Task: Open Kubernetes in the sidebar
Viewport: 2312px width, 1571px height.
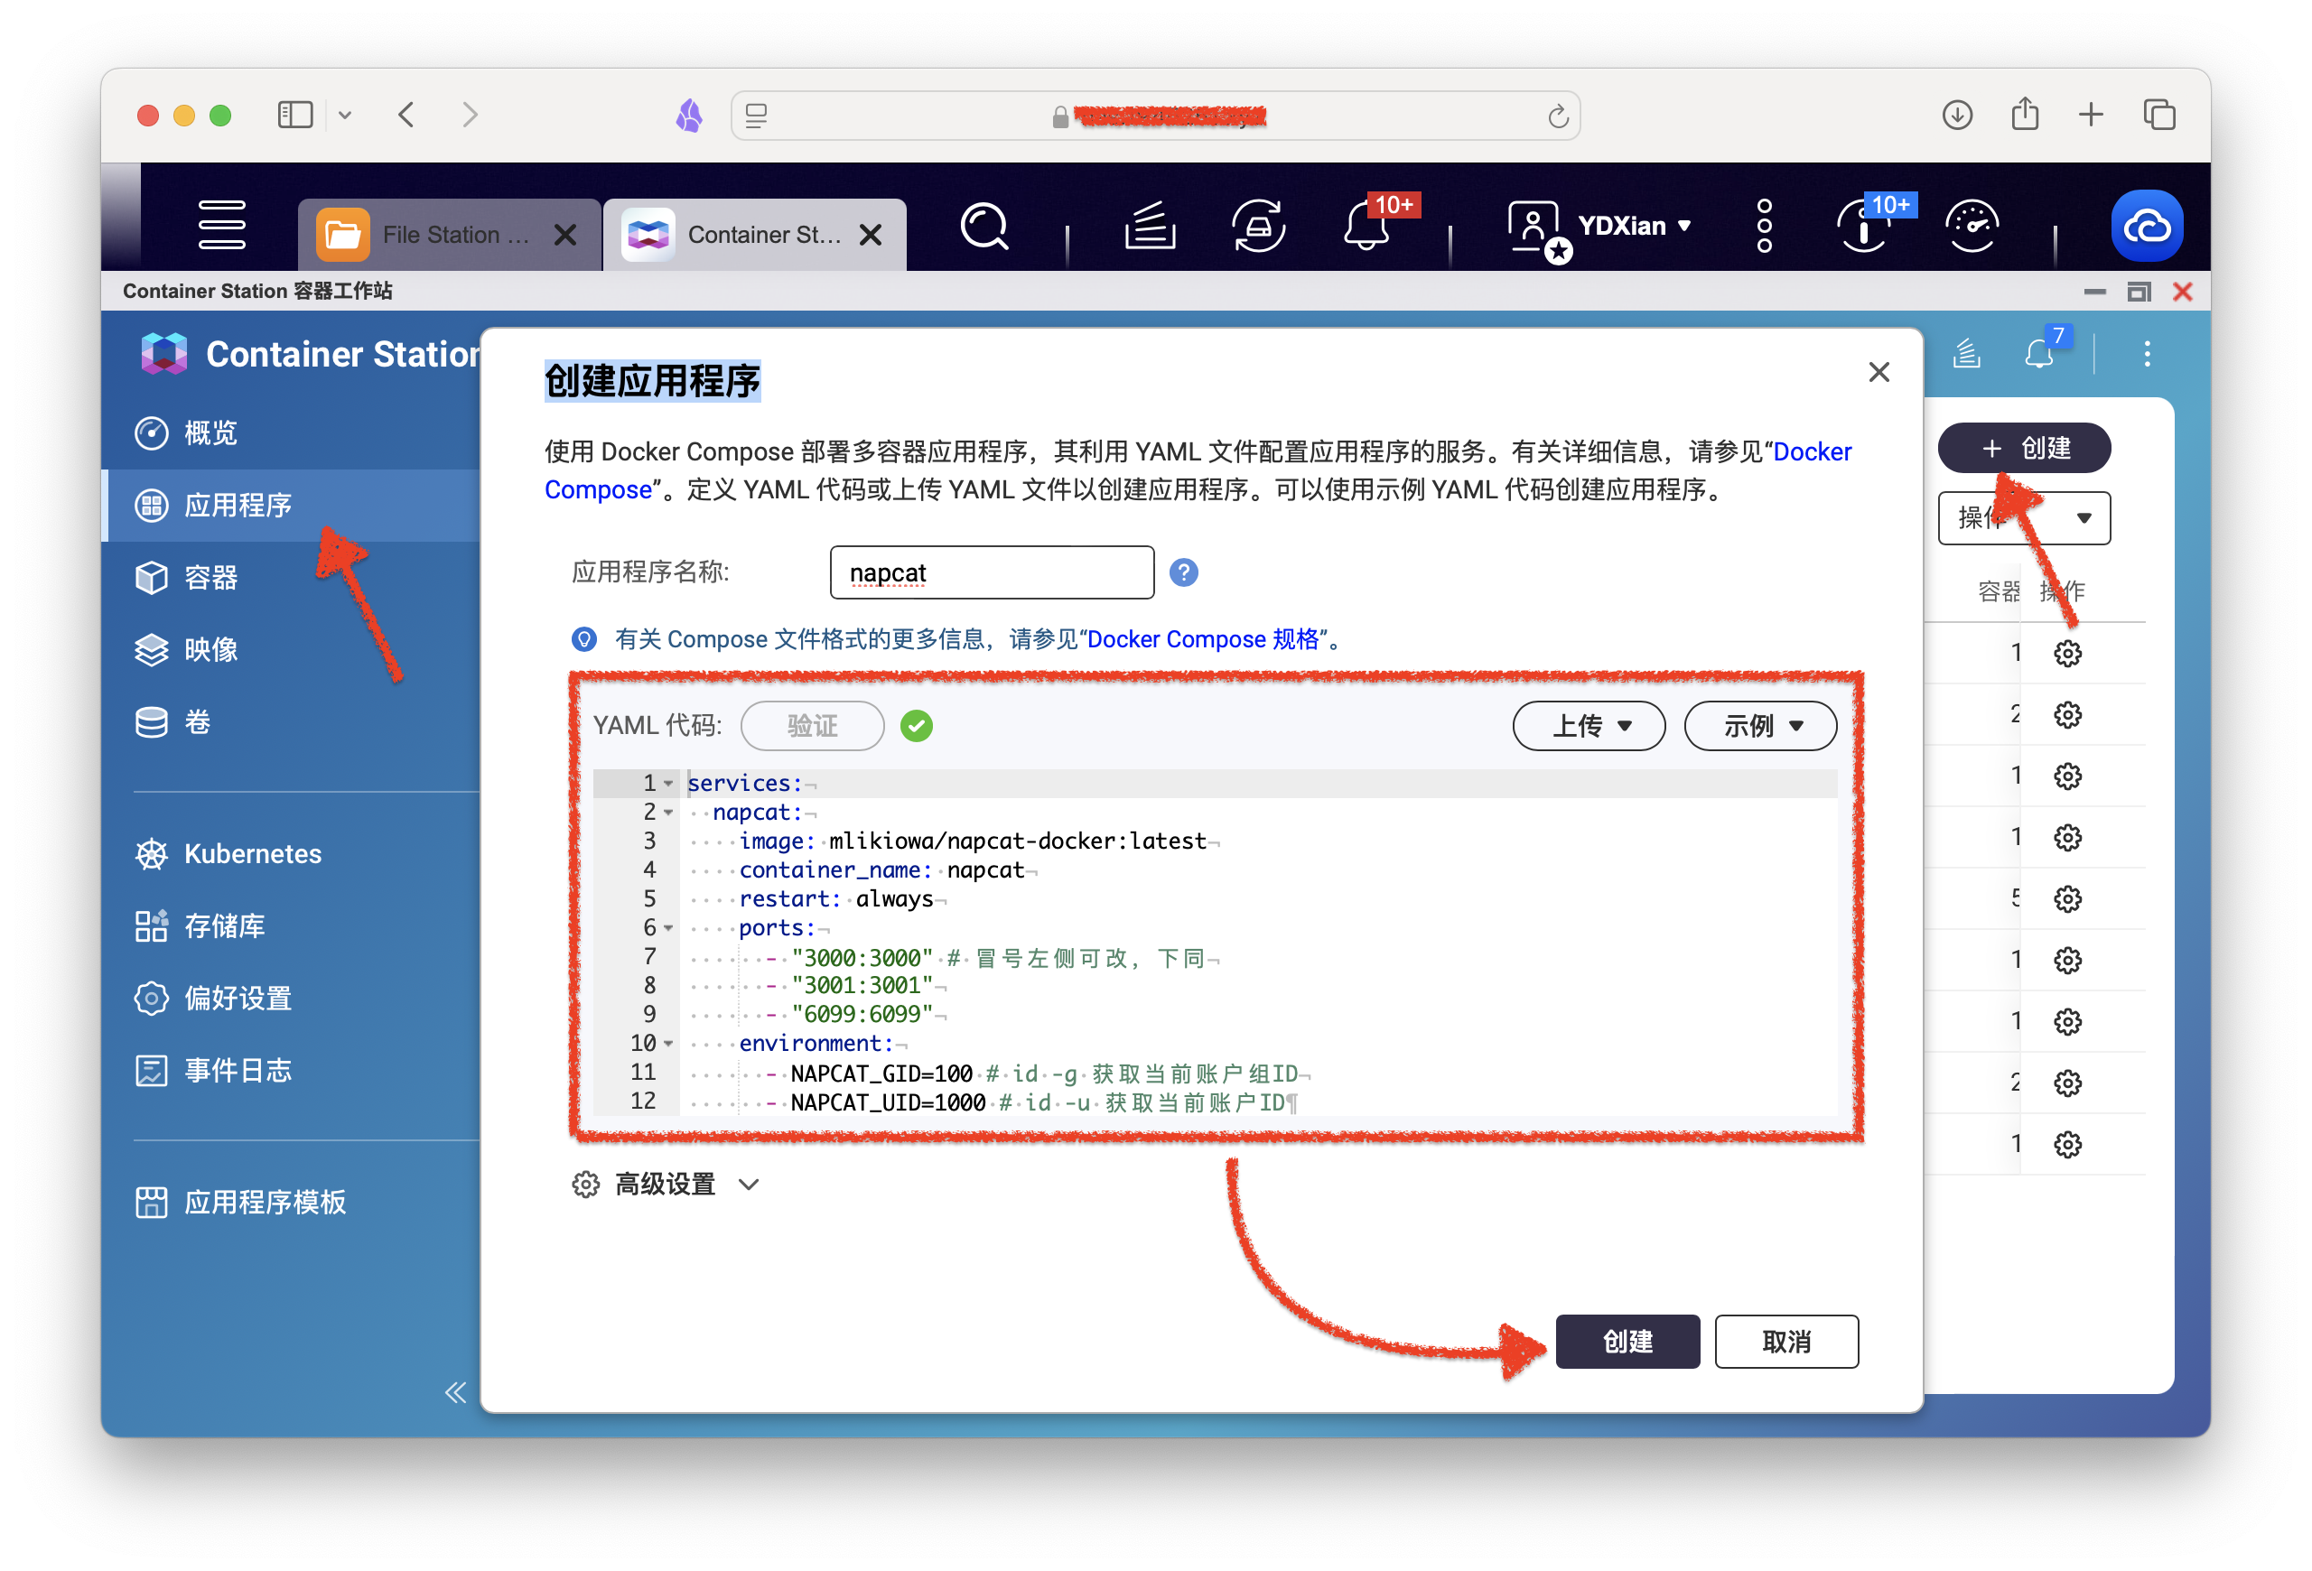Action: click(x=292, y=854)
